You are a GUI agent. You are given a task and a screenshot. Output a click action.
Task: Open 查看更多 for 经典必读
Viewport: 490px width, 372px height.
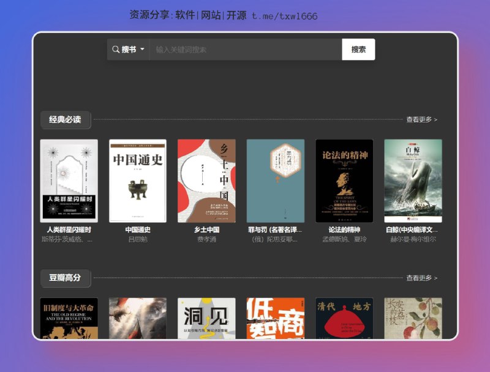pos(421,119)
